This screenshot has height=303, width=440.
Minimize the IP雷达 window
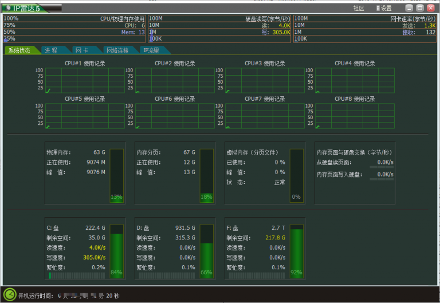click(409, 8)
